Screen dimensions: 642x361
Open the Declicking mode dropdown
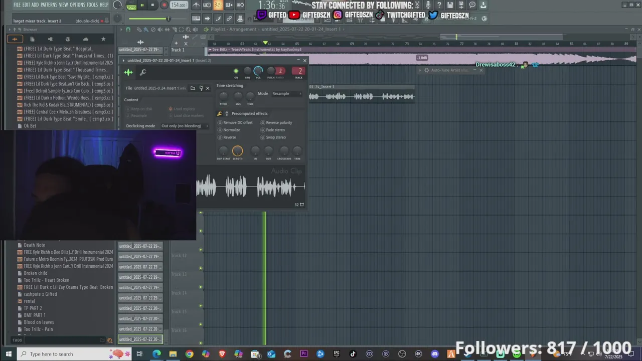(x=184, y=126)
